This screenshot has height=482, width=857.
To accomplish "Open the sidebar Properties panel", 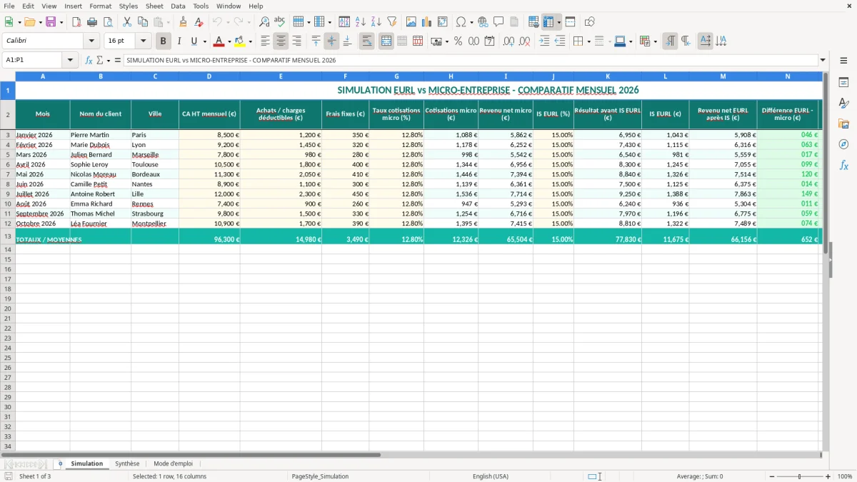I will pos(843,82).
